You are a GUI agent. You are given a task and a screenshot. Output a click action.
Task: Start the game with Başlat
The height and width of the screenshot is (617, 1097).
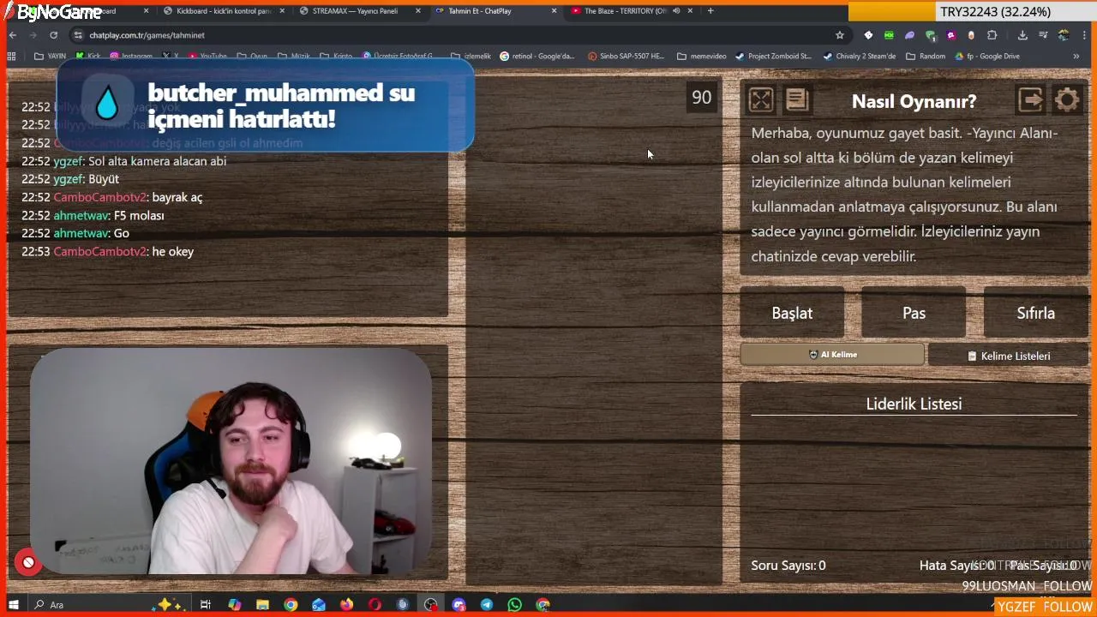[792, 314]
